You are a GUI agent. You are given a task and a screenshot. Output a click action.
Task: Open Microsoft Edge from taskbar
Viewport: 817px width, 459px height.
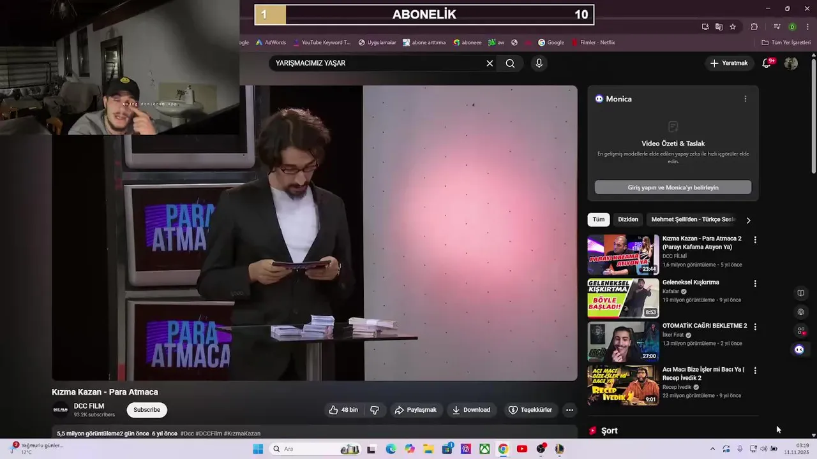pos(391,449)
